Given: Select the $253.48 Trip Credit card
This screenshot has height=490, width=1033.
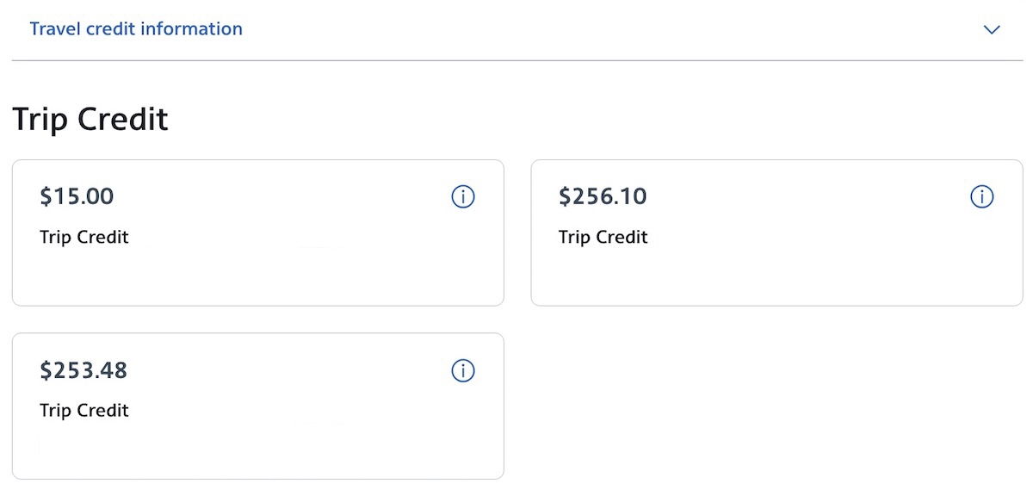Looking at the screenshot, I should coord(258,406).
